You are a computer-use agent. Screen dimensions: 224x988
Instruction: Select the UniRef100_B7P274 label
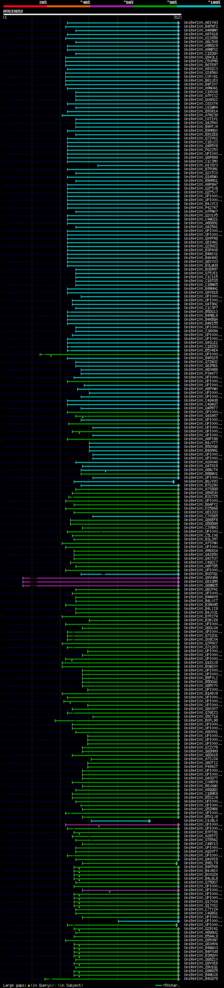[x=201, y=616]
